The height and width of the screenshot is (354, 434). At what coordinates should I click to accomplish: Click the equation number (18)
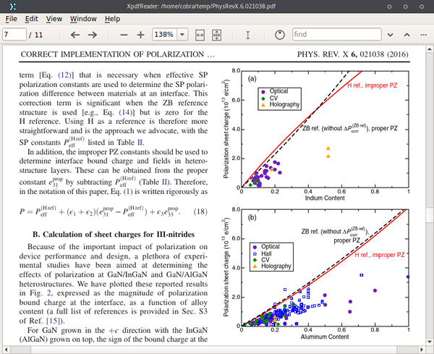[x=200, y=211]
